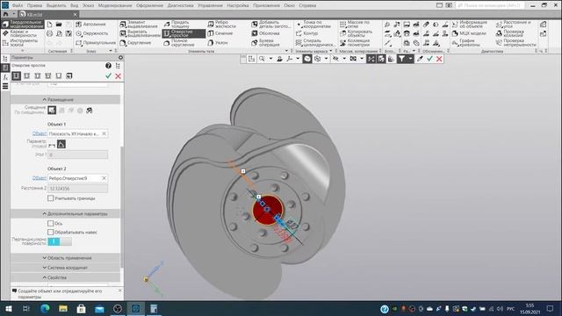Image resolution: width=562 pixels, height=316 pixels.
Task: Create new document icon in Системная
Action: click(x=49, y=24)
